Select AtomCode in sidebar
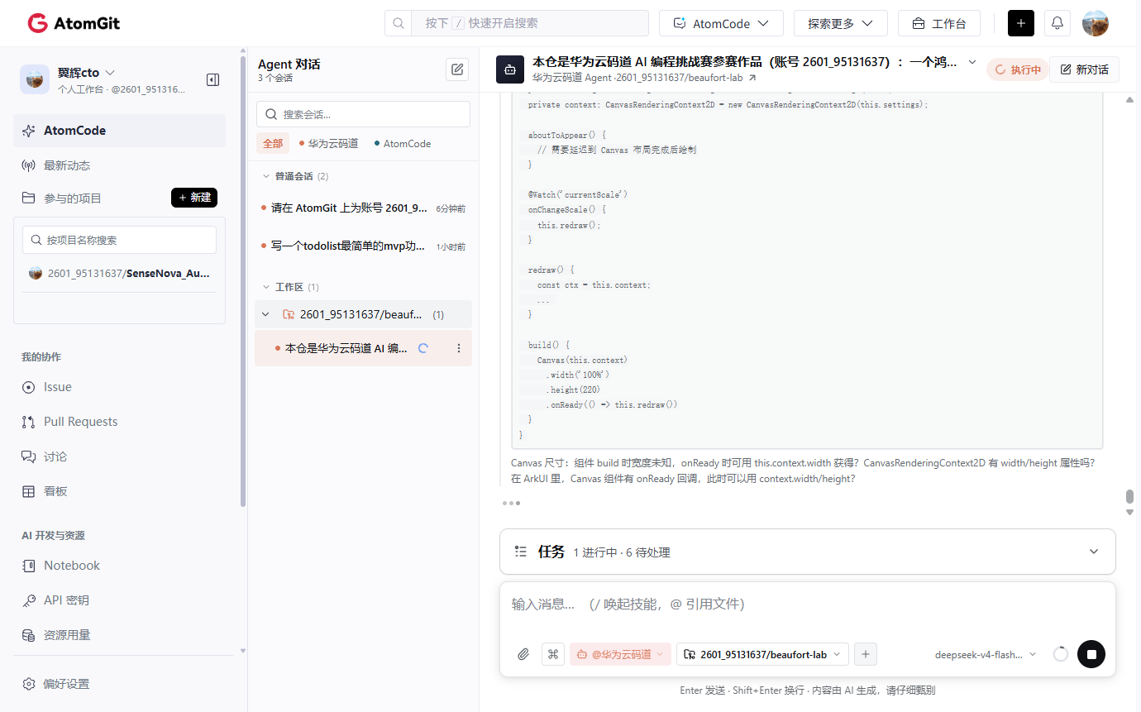The width and height of the screenshot is (1141, 712). [120, 131]
